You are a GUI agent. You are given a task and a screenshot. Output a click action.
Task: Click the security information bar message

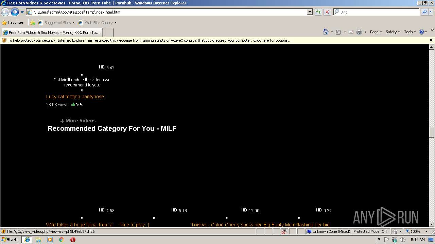[x=150, y=40]
